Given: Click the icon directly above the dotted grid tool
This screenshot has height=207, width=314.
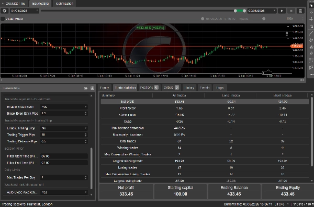Looking at the screenshot, I should click(x=311, y=54).
